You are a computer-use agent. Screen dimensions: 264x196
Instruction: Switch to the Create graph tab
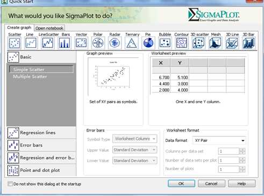pyautogui.click(x=19, y=28)
